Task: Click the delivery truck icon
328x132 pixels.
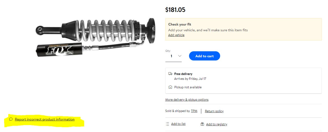Action: click(170, 74)
